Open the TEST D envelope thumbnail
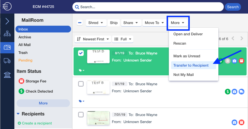248x129 pixels. (x=98, y=56)
